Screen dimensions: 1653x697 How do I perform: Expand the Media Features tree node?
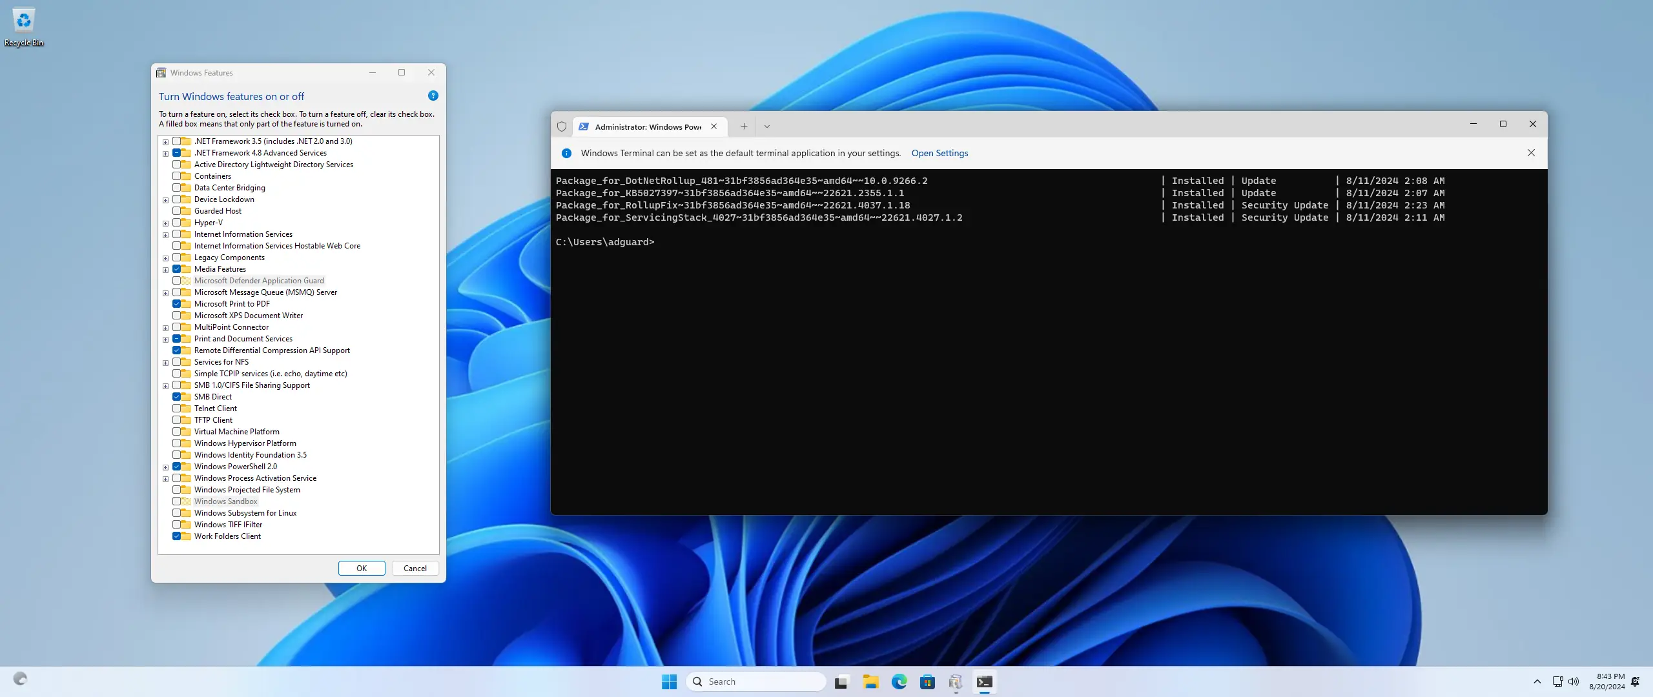pos(166,270)
